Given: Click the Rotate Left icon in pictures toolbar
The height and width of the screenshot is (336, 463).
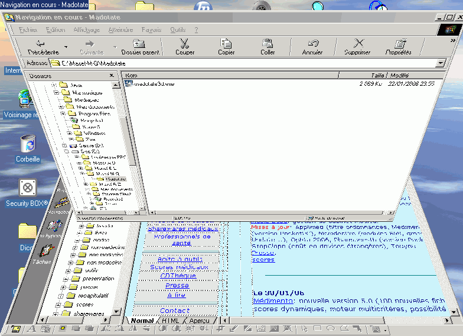Looking at the screenshot, I should pos(106,328).
